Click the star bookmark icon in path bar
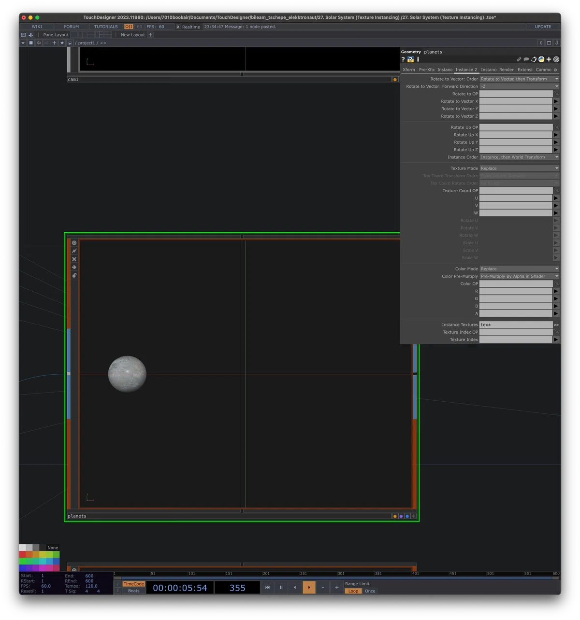Viewport: 580px width, 620px height. pyautogui.click(x=62, y=43)
